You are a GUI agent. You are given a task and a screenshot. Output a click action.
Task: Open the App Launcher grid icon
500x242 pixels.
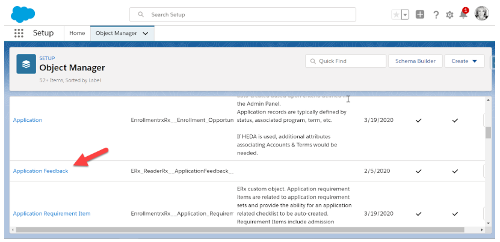(x=19, y=33)
